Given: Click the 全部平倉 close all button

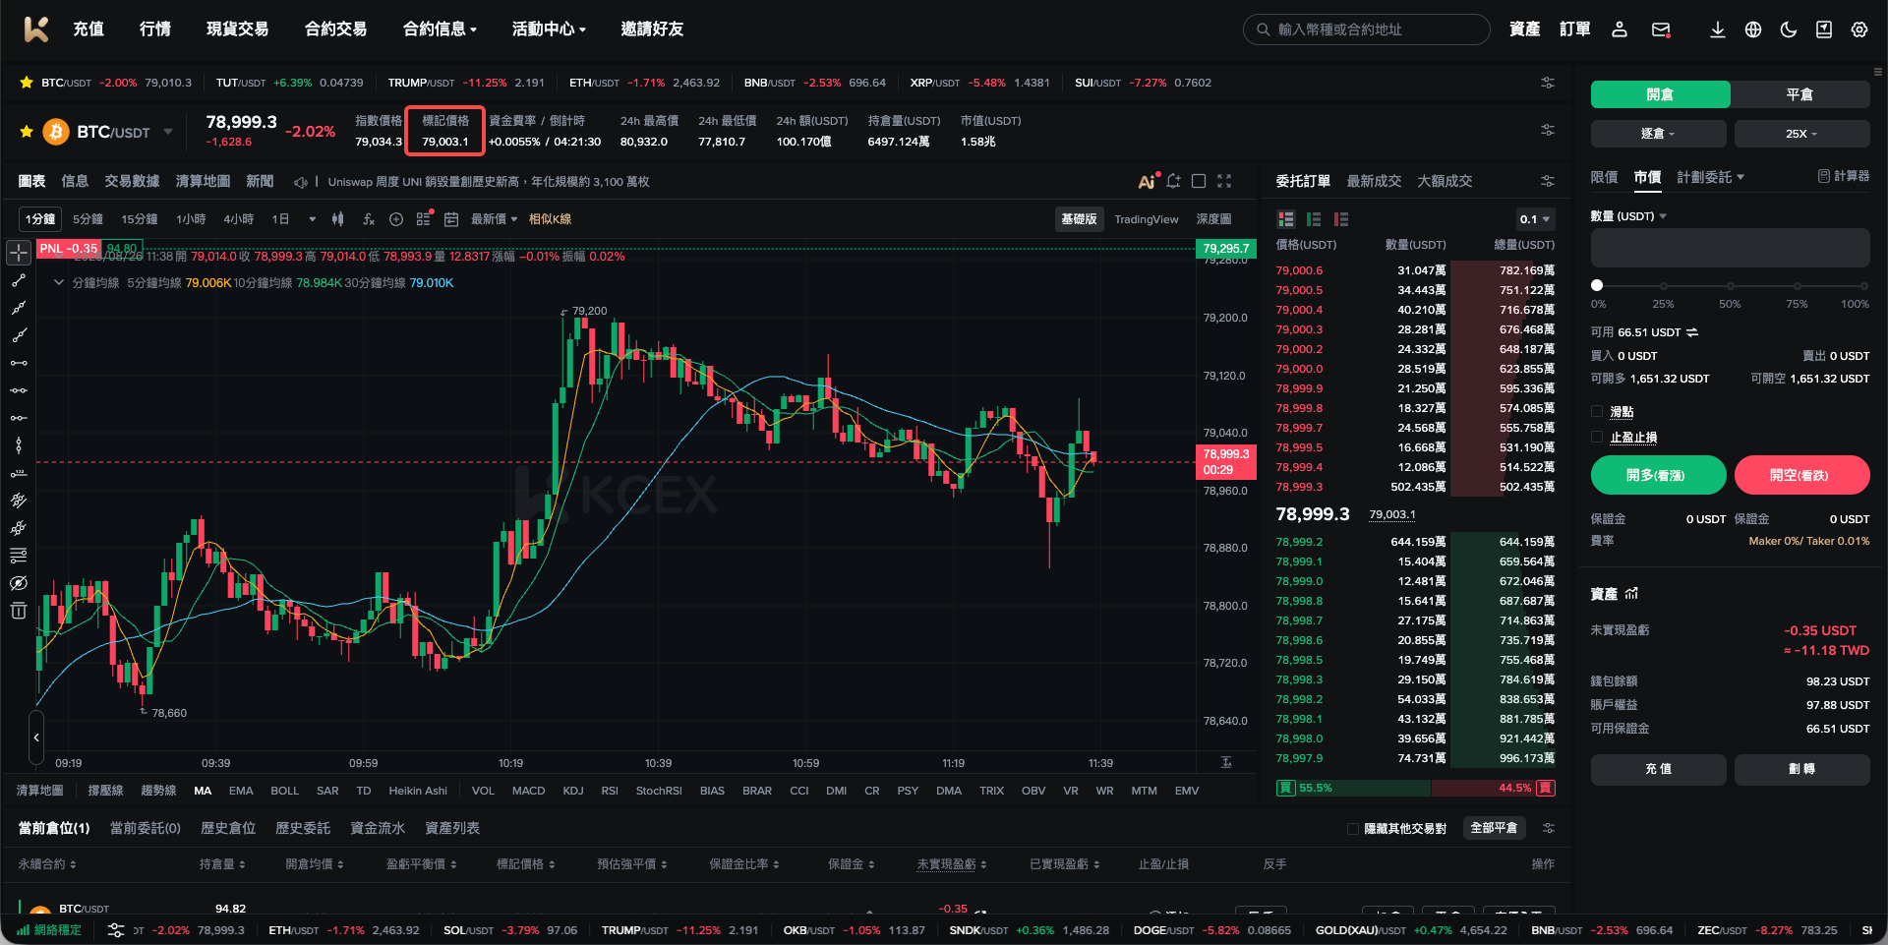Looking at the screenshot, I should pos(1494,828).
